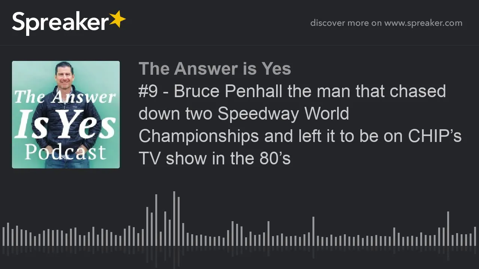
Task: Click 'TV show in the 80's' text line
Action: 214,158
